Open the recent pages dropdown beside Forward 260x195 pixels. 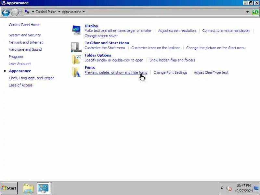pos(21,12)
